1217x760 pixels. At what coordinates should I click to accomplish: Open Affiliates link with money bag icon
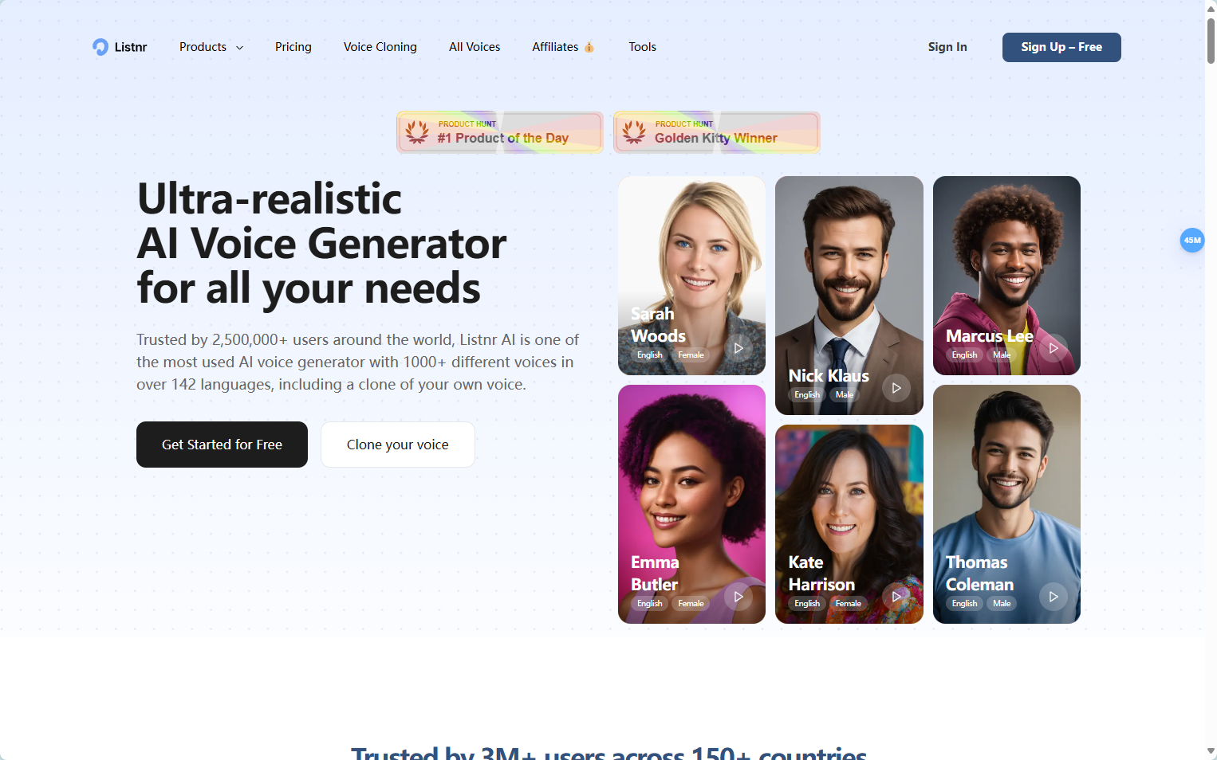(x=563, y=47)
